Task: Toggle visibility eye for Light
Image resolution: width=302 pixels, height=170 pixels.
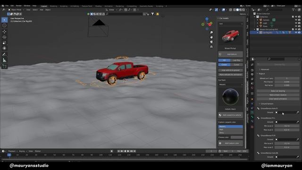Action: (x=296, y=23)
